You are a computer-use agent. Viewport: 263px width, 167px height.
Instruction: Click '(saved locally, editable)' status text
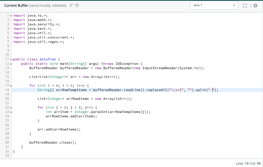tap(48, 6)
